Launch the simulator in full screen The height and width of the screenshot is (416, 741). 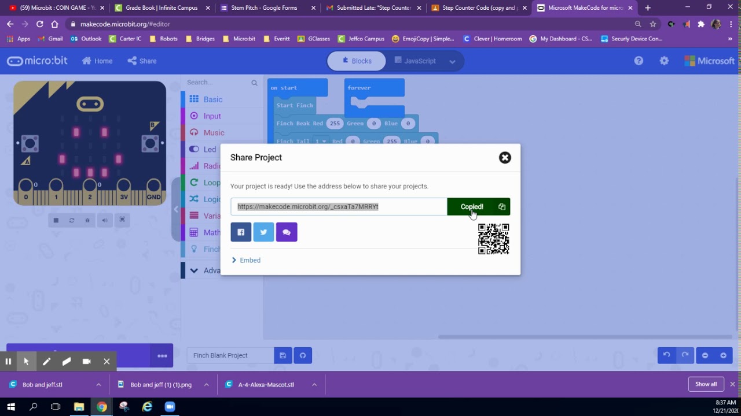[122, 220]
